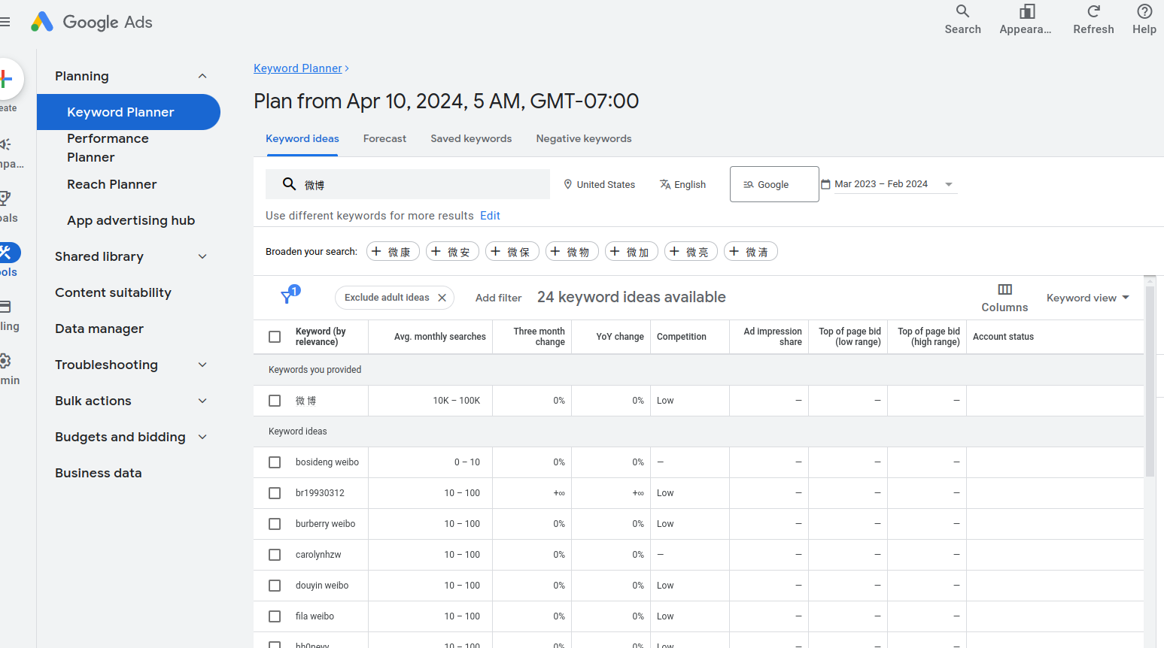Add broadened keyword 微康

(x=393, y=252)
